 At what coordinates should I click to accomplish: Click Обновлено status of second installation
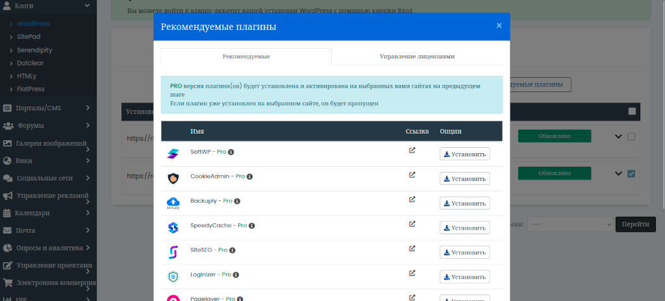(555, 173)
